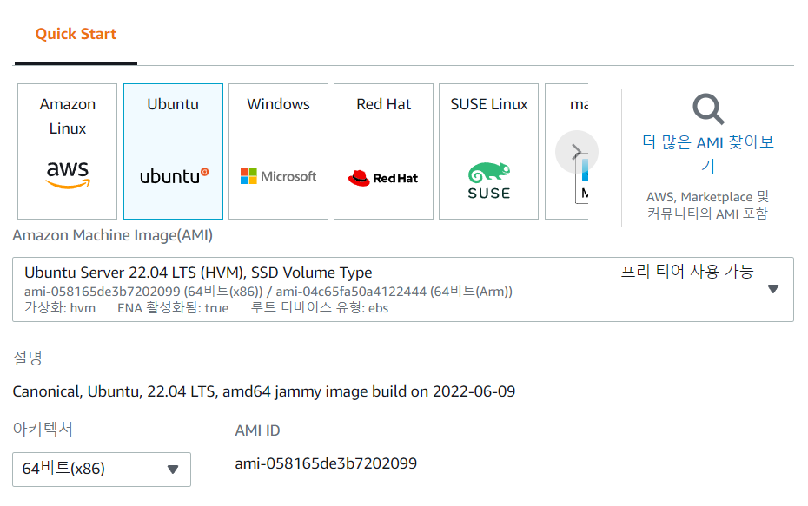The height and width of the screenshot is (506, 808).
Task: Click the 가상화: hvm text
Action: pyautogui.click(x=60, y=308)
